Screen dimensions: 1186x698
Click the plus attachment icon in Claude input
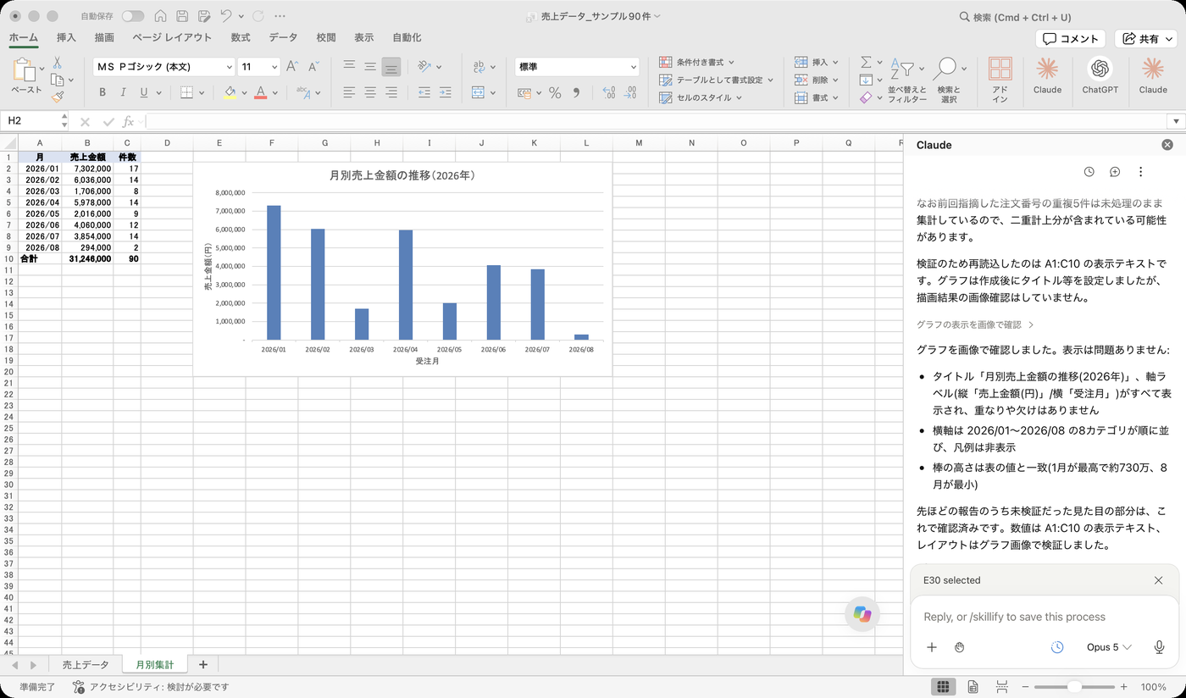tap(932, 647)
